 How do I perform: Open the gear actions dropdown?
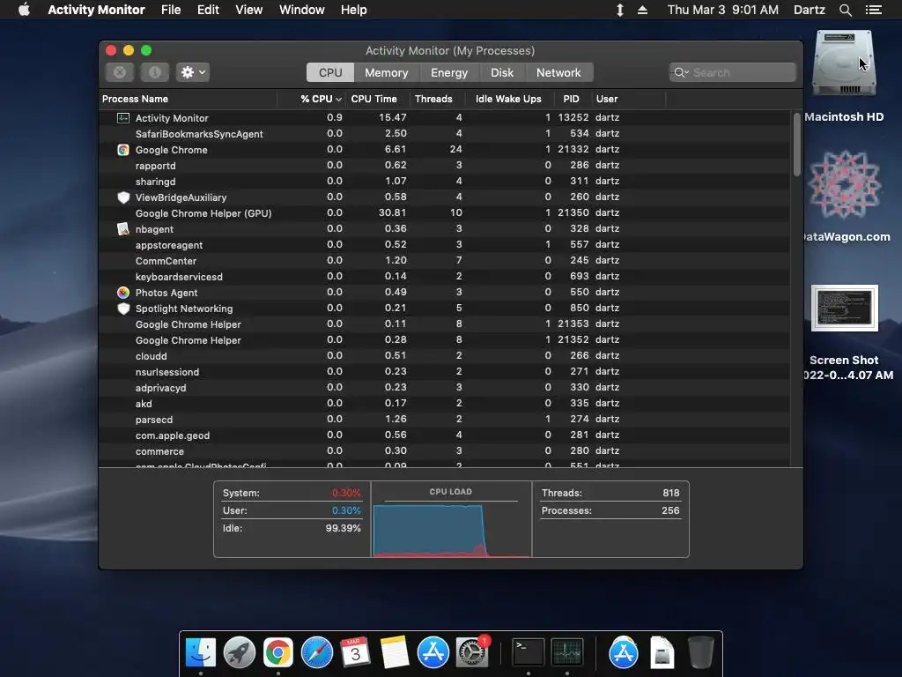(x=193, y=72)
